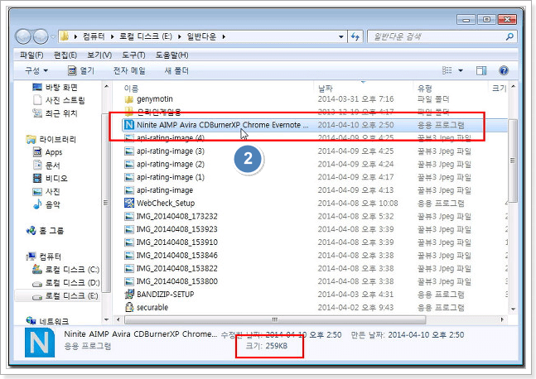The width and height of the screenshot is (536, 379).
Task: Click the magnifier search icon
Action: (509, 36)
